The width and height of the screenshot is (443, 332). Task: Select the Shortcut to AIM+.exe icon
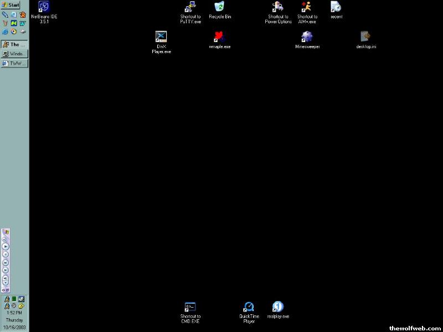point(307,7)
